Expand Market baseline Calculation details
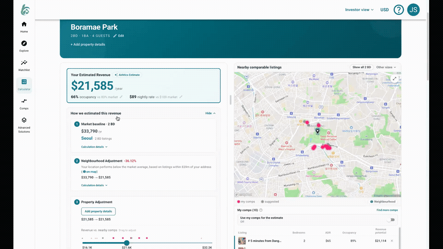 pyautogui.click(x=94, y=147)
